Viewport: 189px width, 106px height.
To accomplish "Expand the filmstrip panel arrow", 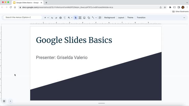I will click(10, 101).
